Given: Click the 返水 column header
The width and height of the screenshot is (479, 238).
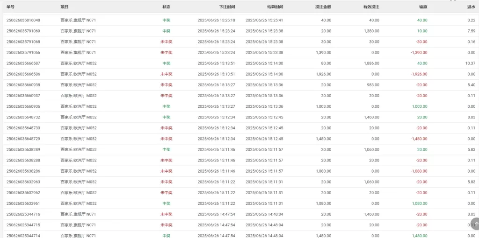Looking at the screenshot, I should pos(472,7).
